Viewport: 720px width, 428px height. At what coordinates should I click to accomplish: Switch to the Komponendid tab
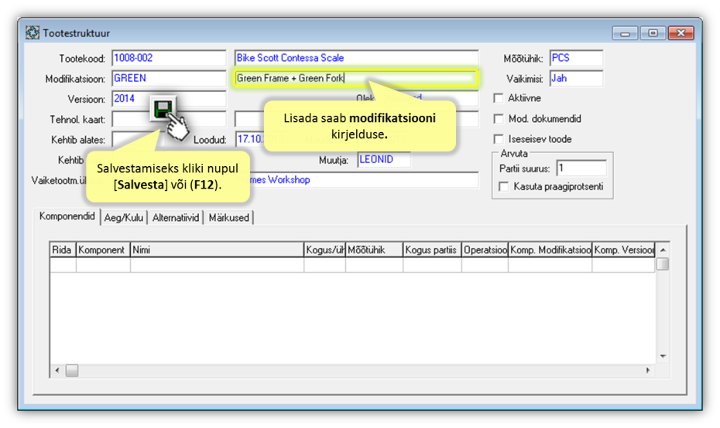(67, 216)
